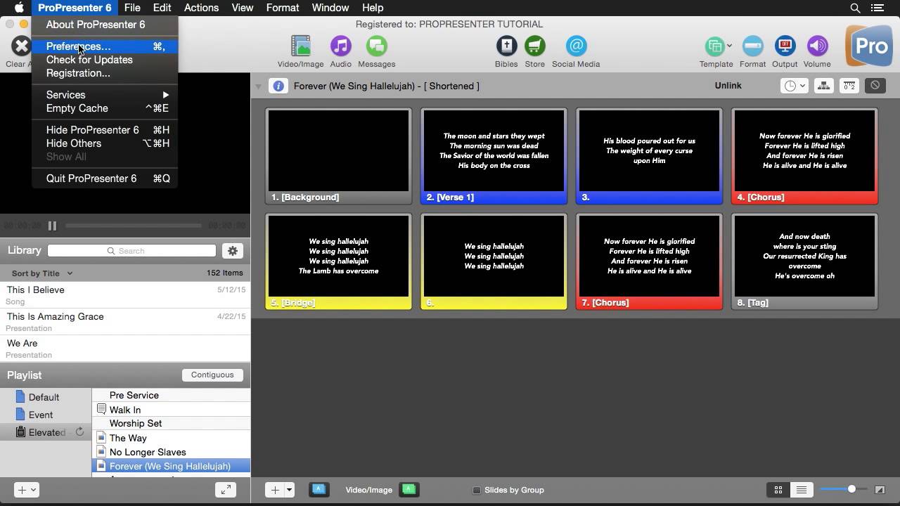
Task: Open Notification Center in menu bar
Action: point(877,8)
